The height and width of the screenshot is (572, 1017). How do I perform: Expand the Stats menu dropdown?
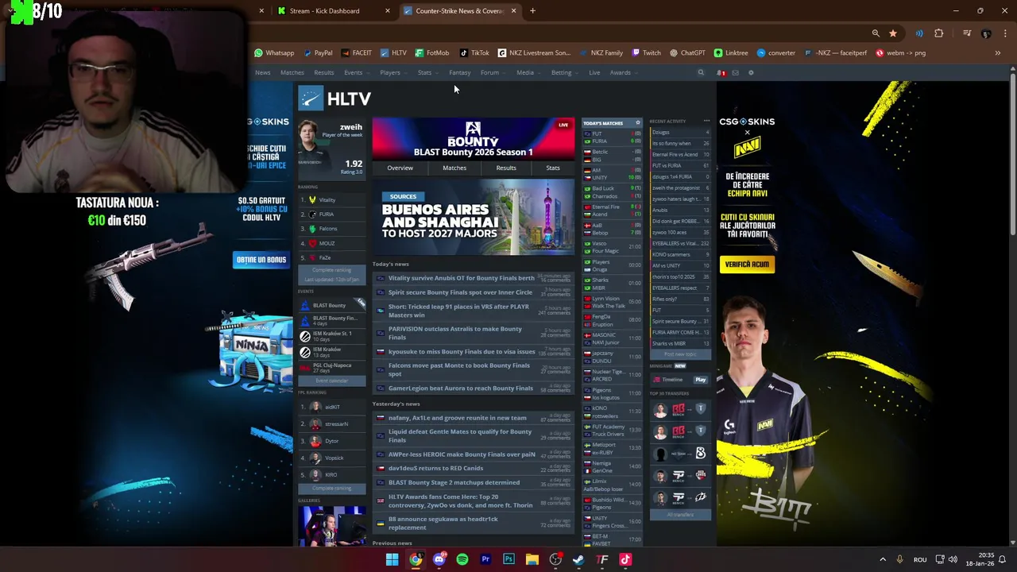427,73
